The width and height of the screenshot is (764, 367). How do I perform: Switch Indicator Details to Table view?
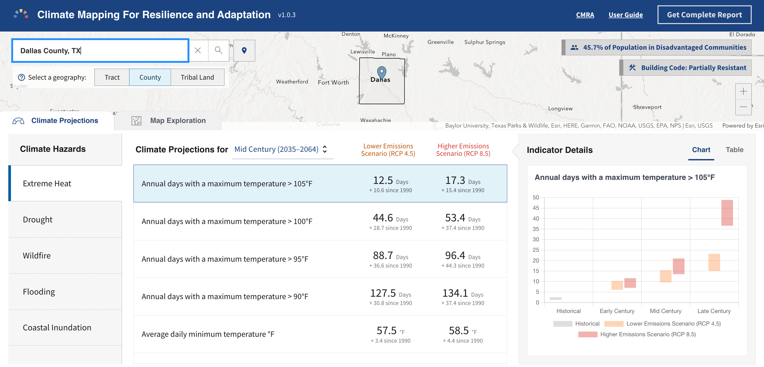tap(734, 150)
